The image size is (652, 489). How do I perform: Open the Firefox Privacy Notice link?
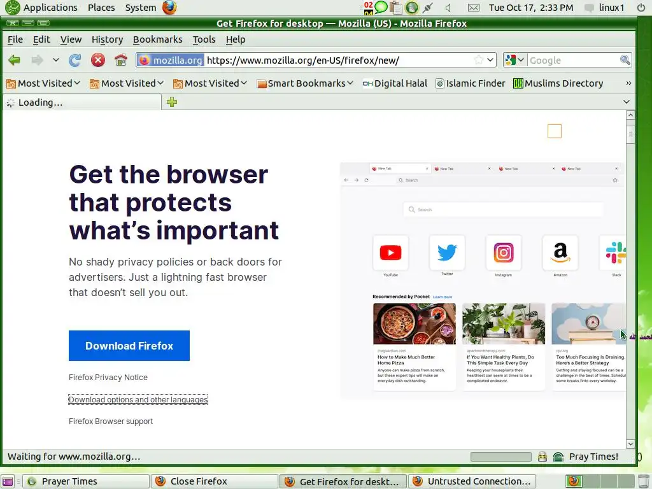point(108,377)
